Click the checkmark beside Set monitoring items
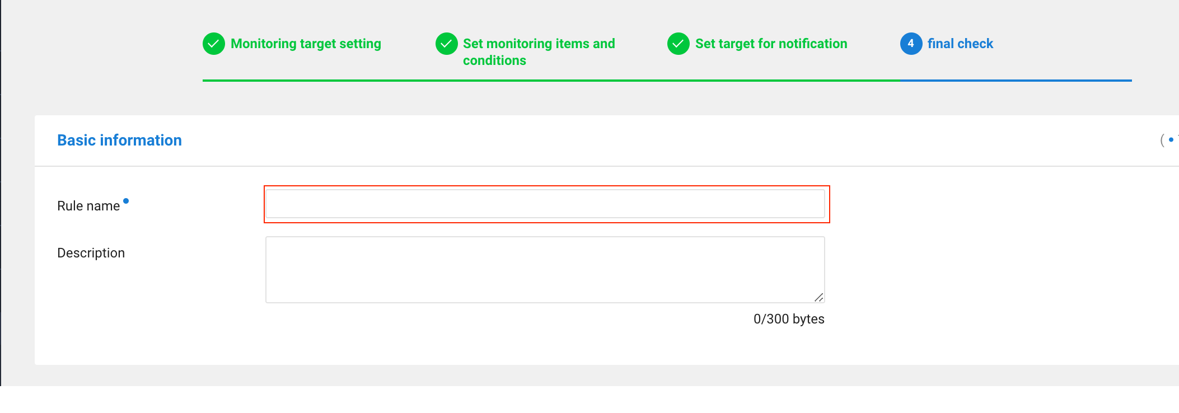Viewport: 1179px width, 413px height. coord(447,44)
